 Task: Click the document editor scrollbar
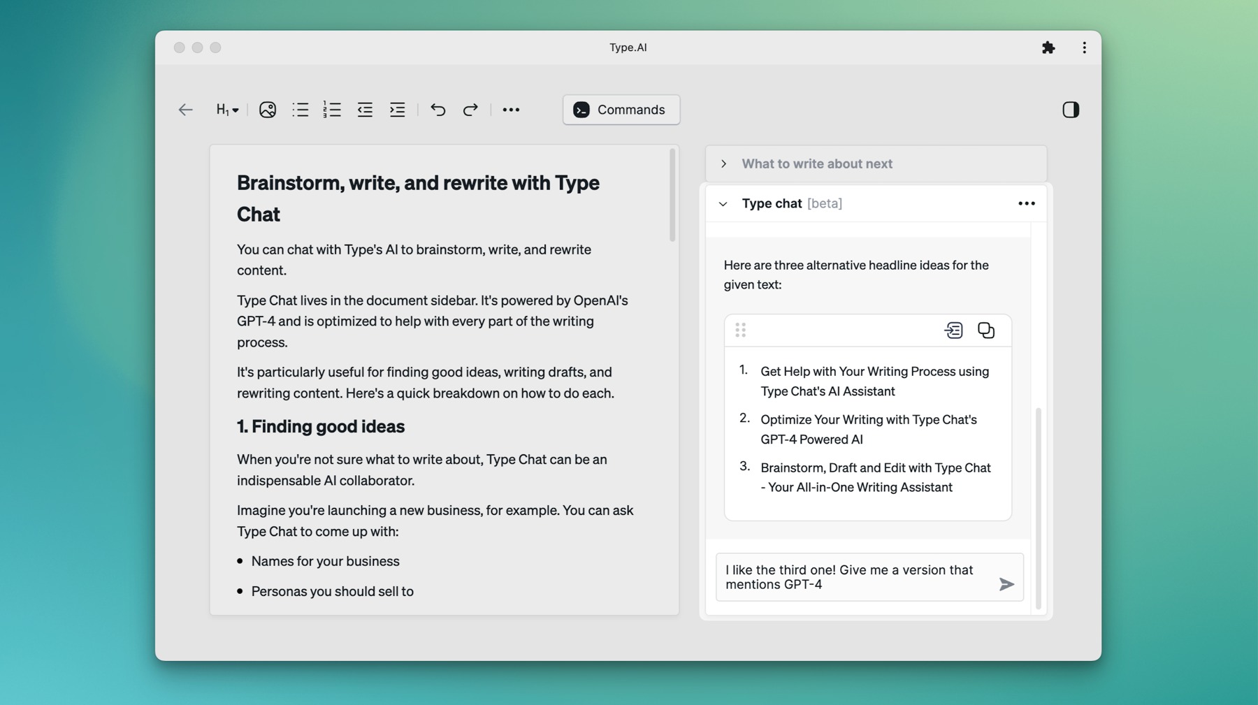coord(672,195)
